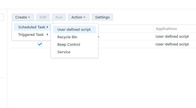The width and height of the screenshot is (196, 108).
Task: Select User-defined script from submenu
Action: click(74, 29)
